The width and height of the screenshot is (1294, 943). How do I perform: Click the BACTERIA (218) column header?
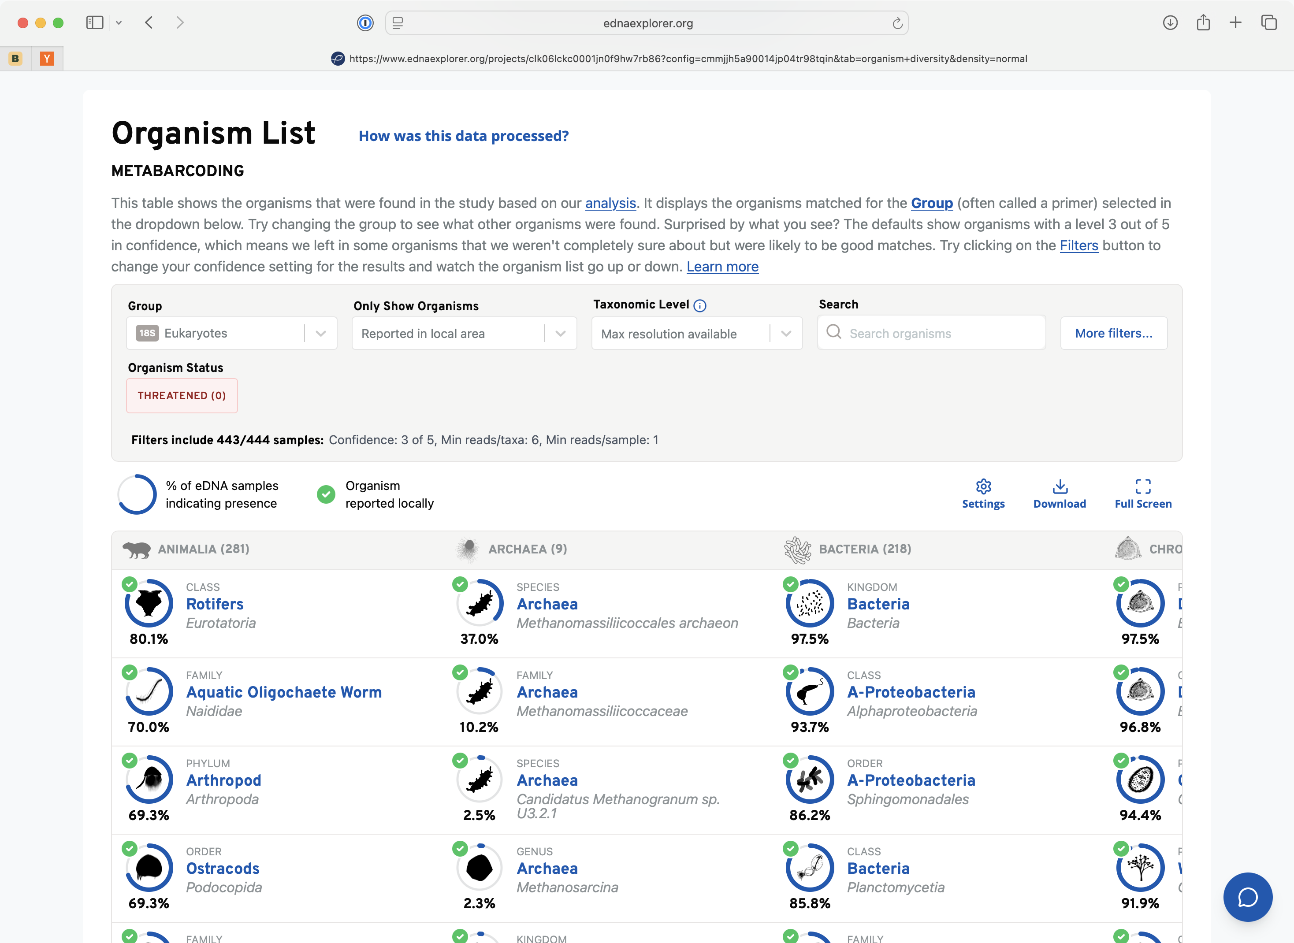click(x=865, y=549)
